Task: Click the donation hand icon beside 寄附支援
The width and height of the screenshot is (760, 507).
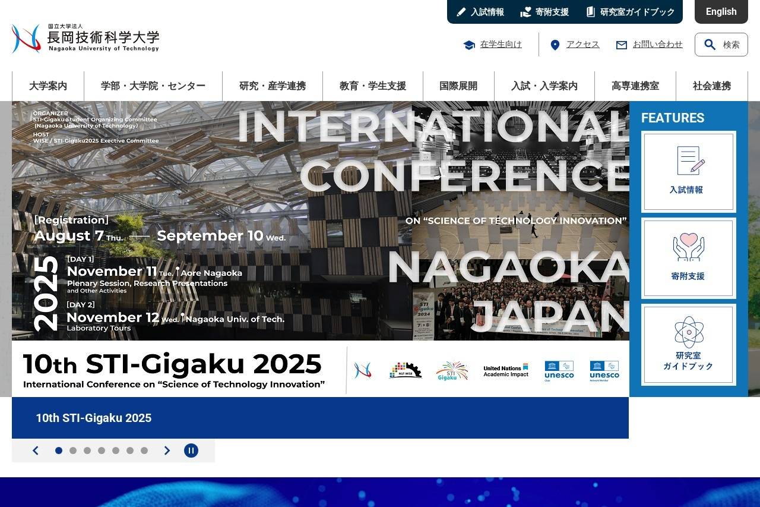Action: (x=525, y=12)
